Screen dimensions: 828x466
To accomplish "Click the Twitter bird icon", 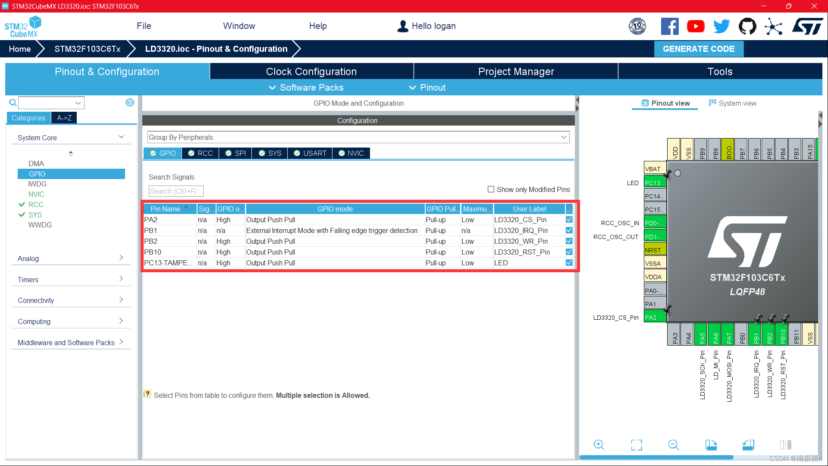I will (721, 26).
